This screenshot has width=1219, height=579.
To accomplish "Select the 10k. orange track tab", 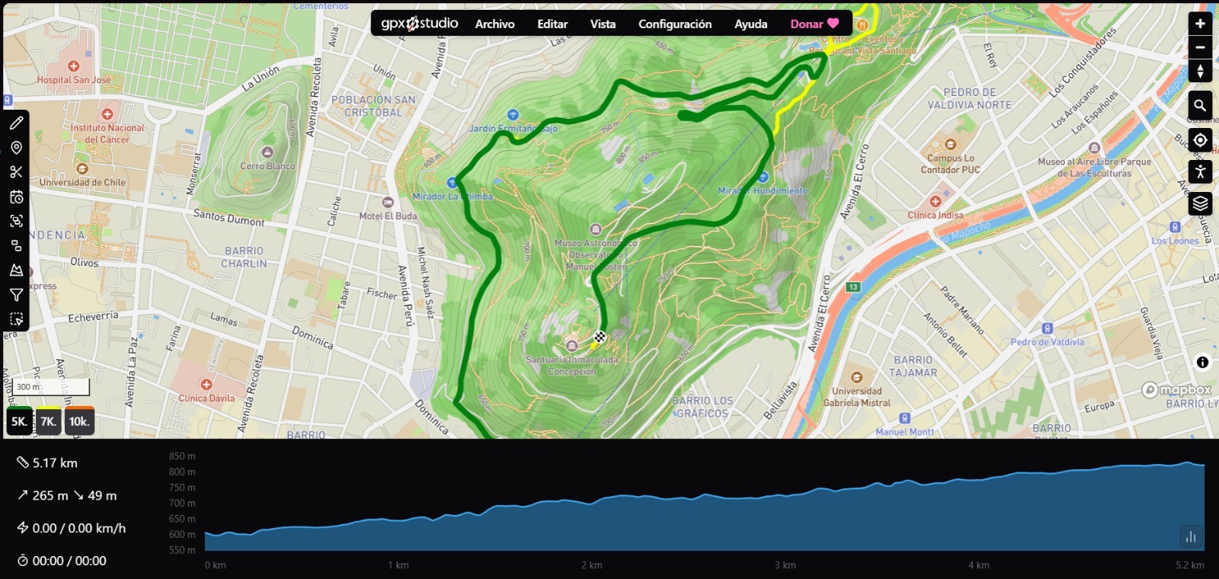I will click(79, 421).
